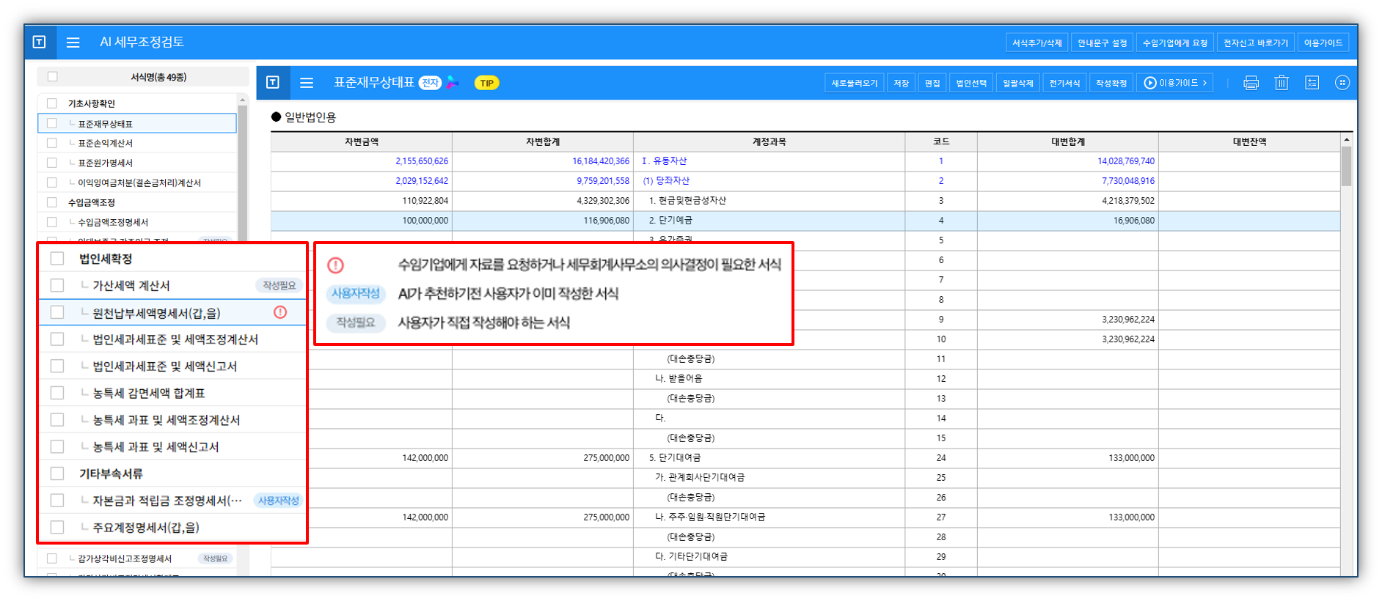The height and width of the screenshot is (601, 1382).
Task: Click the printer icon in form toolbar
Action: (1251, 83)
